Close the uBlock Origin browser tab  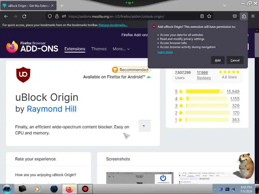(52, 6)
